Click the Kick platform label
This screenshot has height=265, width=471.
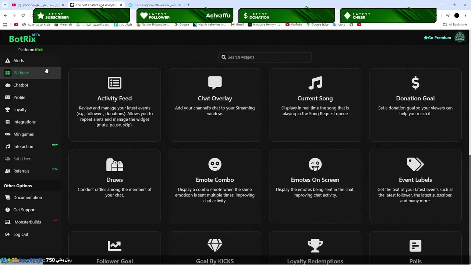click(39, 50)
